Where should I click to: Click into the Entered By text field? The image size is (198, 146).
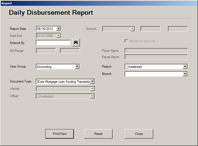point(53,43)
